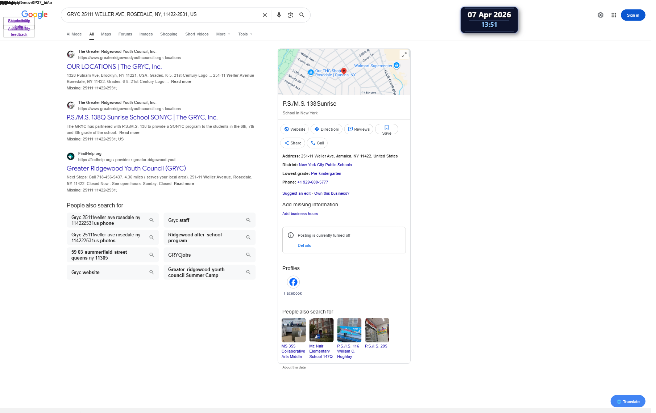Search 'Ridgewood after school program' suggestion
This screenshot has height=413, width=656.
(209, 237)
